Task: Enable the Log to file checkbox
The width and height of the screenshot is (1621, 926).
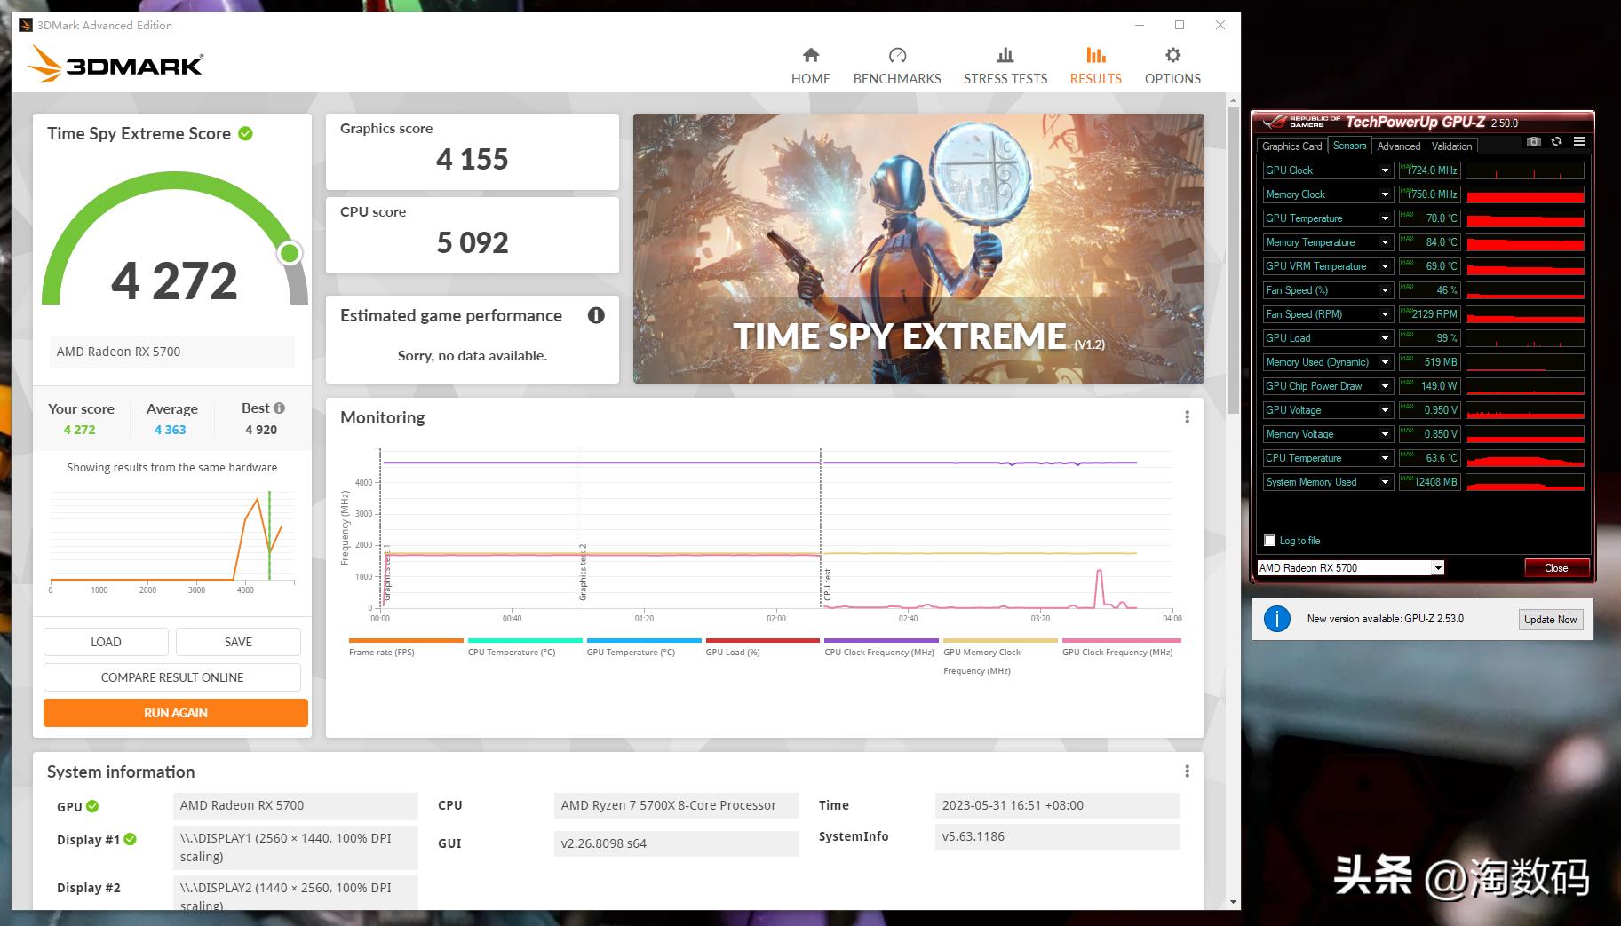Action: (x=1270, y=541)
